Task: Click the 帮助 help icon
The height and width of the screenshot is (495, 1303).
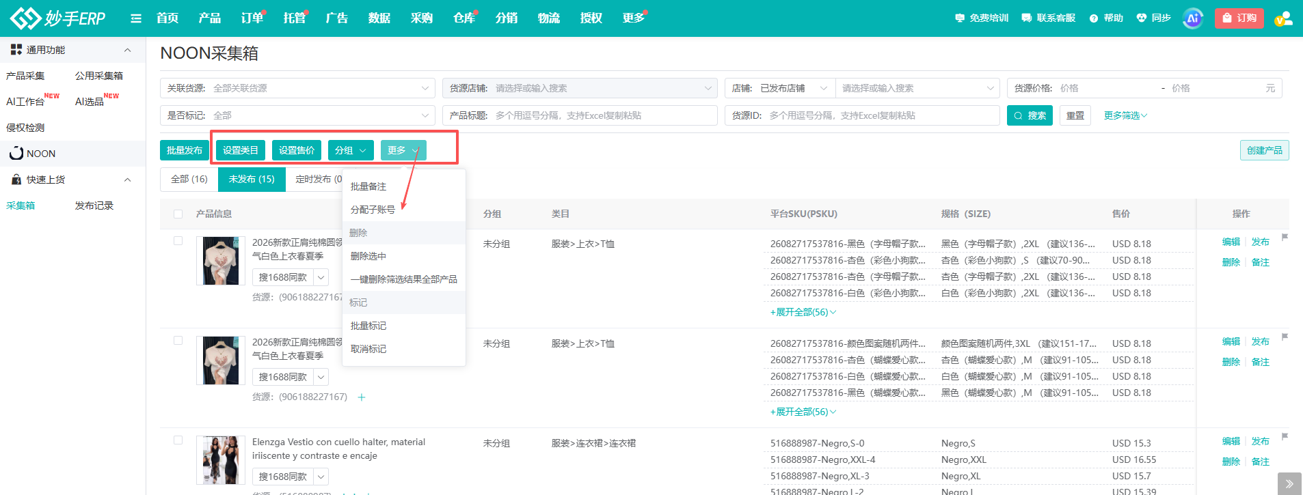Action: 1106,18
